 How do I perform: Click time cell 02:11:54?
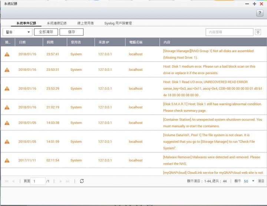(53, 160)
